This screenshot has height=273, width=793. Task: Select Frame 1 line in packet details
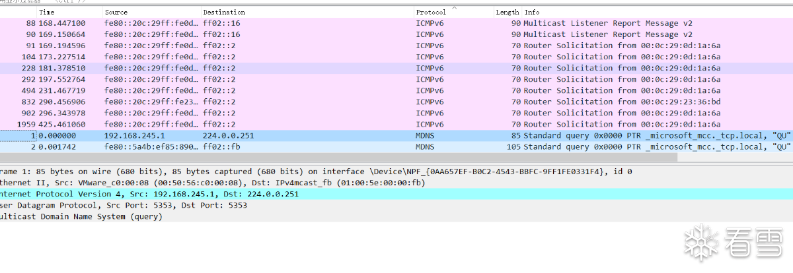coord(397,171)
